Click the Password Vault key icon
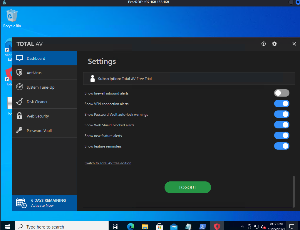The image size is (300, 230). click(19, 130)
